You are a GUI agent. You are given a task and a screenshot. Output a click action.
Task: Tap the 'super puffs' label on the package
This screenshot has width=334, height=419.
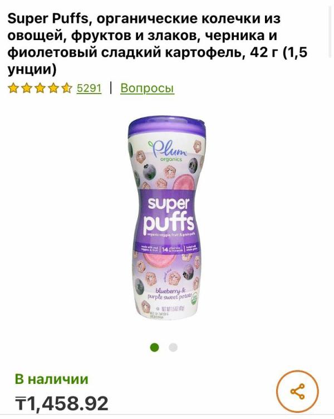click(x=168, y=215)
